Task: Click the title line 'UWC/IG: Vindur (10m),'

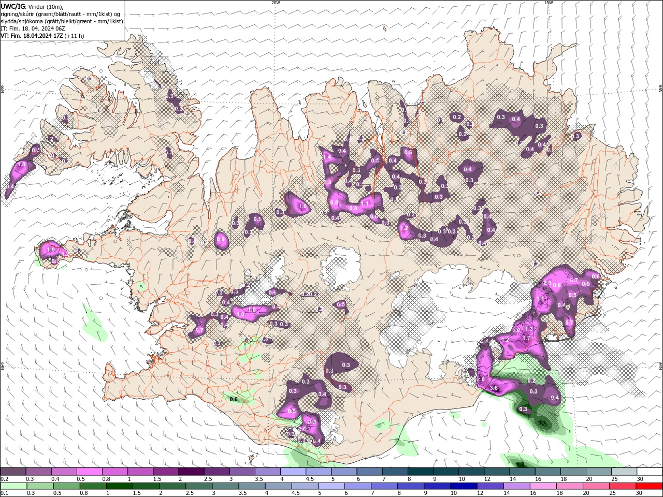Action: pos(32,6)
